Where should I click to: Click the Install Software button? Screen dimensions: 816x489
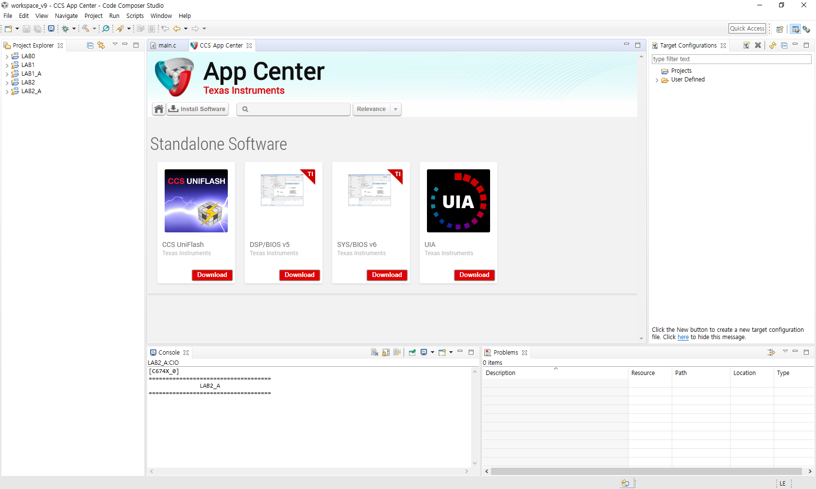coord(197,109)
